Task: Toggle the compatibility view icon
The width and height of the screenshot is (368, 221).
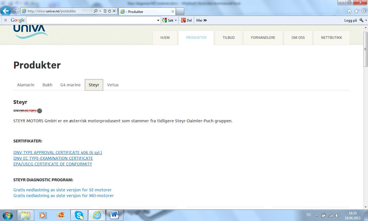Action: tap(105, 11)
